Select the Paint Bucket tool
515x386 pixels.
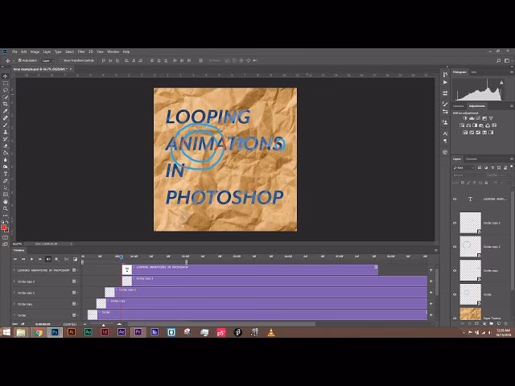[x=6, y=153]
